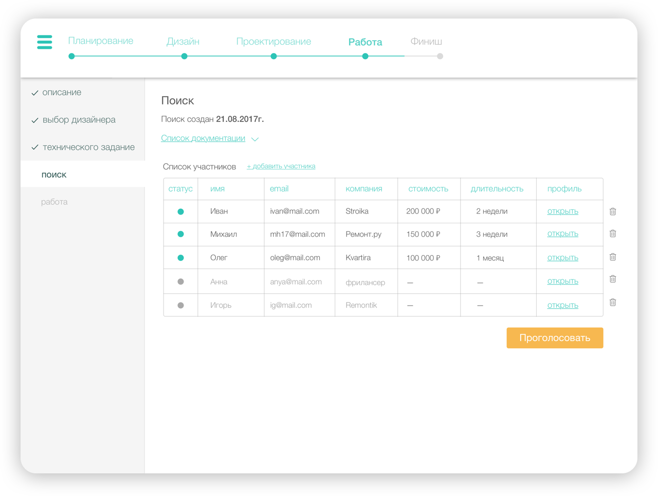Delete Анна entry via trash icon
The image size is (658, 496).
[x=613, y=279]
